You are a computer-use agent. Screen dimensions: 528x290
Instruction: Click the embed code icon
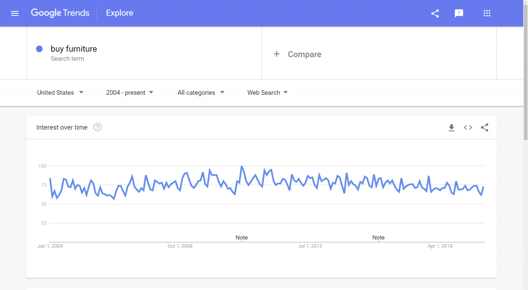(468, 128)
